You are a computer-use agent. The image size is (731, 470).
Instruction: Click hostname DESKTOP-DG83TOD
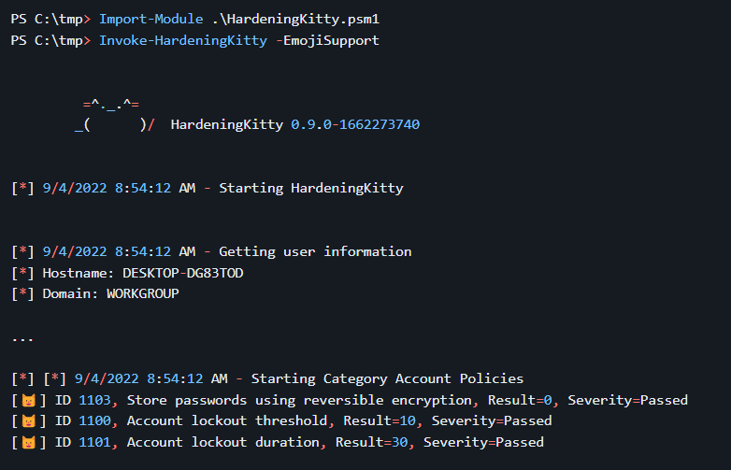point(183,273)
